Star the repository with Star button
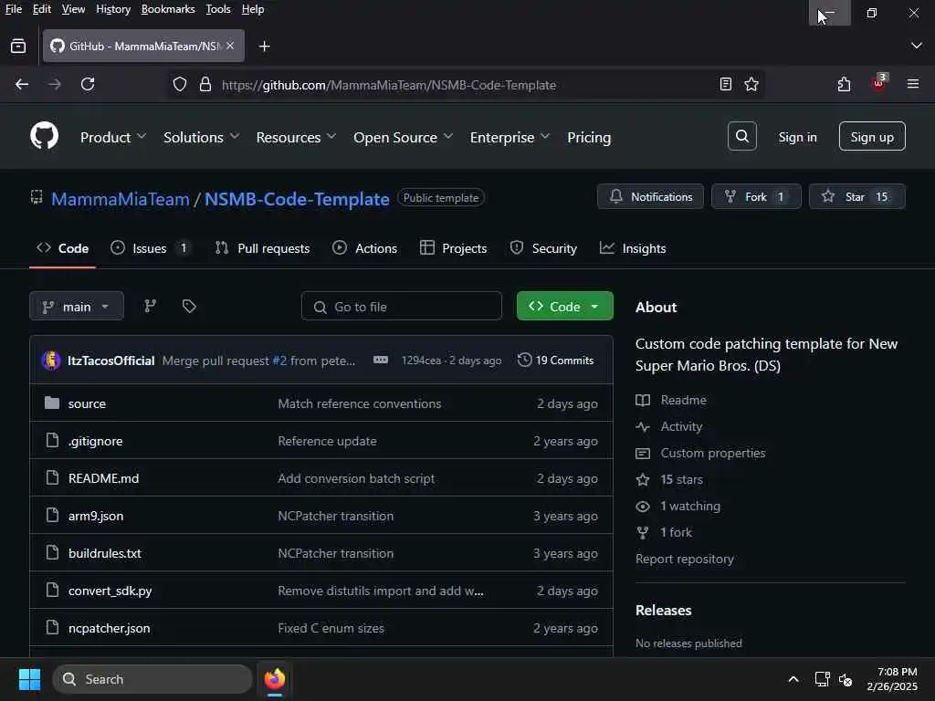 [856, 197]
